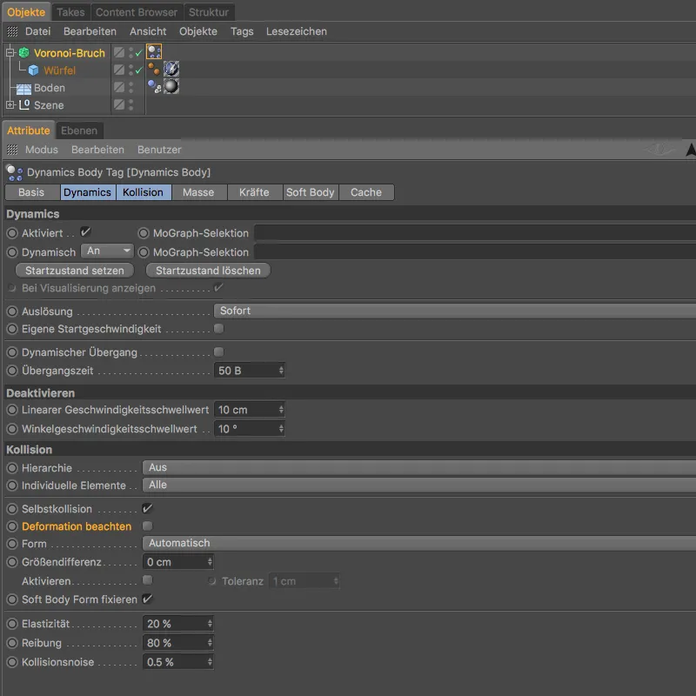Switch to the Kräfte tab

[254, 192]
